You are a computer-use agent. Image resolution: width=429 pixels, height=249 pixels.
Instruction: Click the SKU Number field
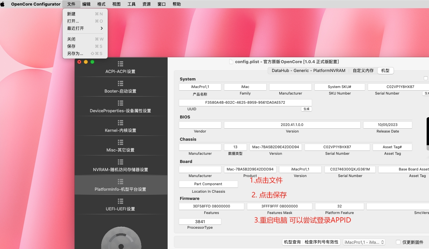tap(340, 87)
